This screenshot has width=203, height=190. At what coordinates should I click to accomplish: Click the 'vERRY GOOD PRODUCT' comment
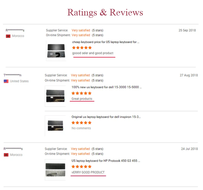click(x=88, y=172)
